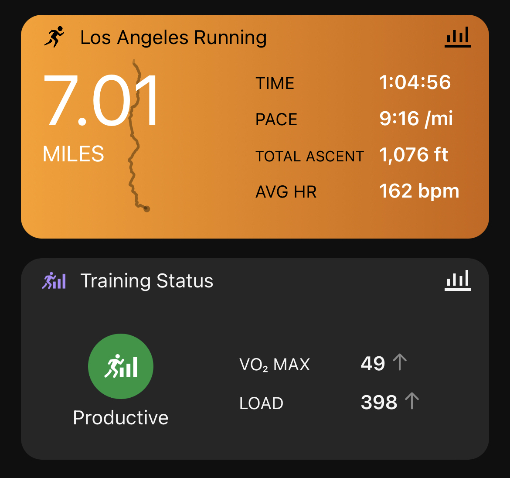The width and height of the screenshot is (510, 478).
Task: Tap the average heart rate 162 bpm
Action: [419, 191]
